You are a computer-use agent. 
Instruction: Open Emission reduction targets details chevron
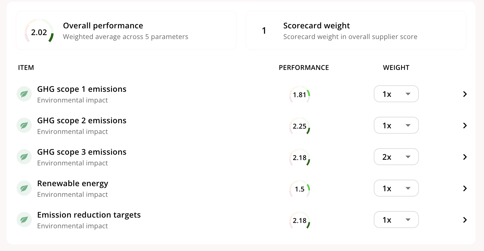(465, 220)
